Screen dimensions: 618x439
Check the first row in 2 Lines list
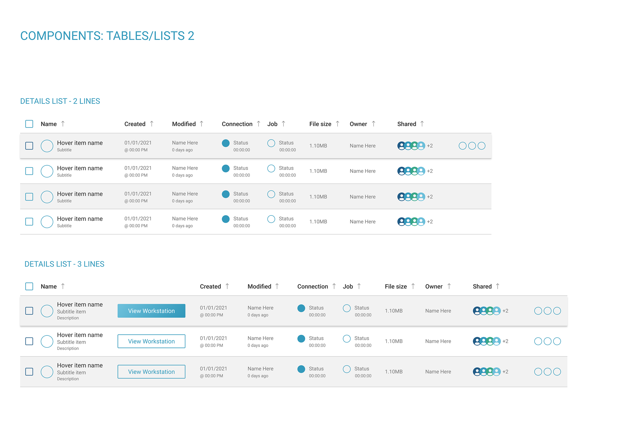coord(29,146)
